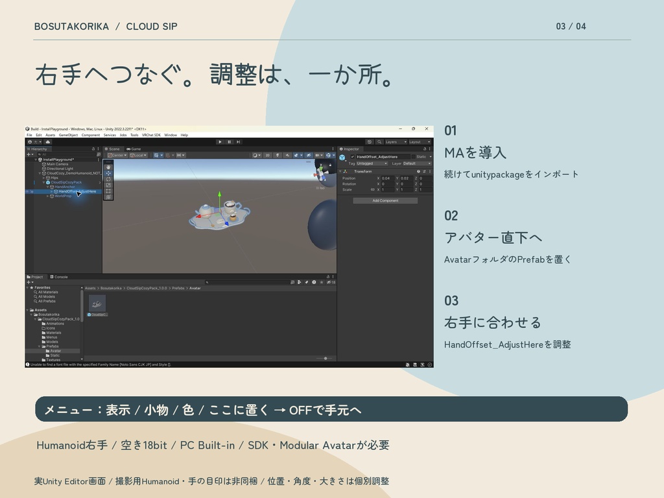Switch to the Scene tab
This screenshot has height=498, width=664.
coord(112,149)
